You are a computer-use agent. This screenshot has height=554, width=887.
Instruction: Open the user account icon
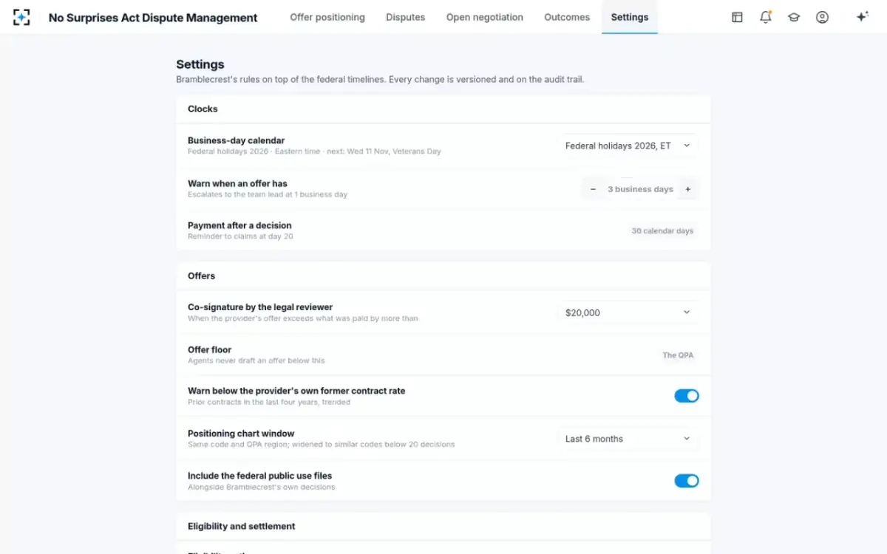(x=822, y=17)
